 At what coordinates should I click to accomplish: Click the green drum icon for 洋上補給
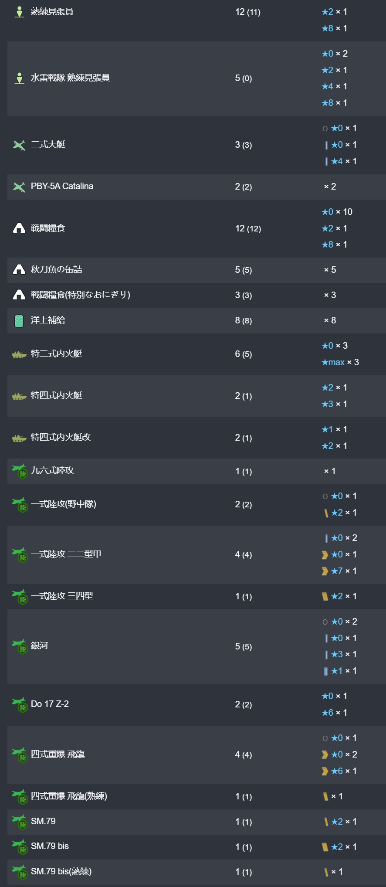[x=19, y=321]
